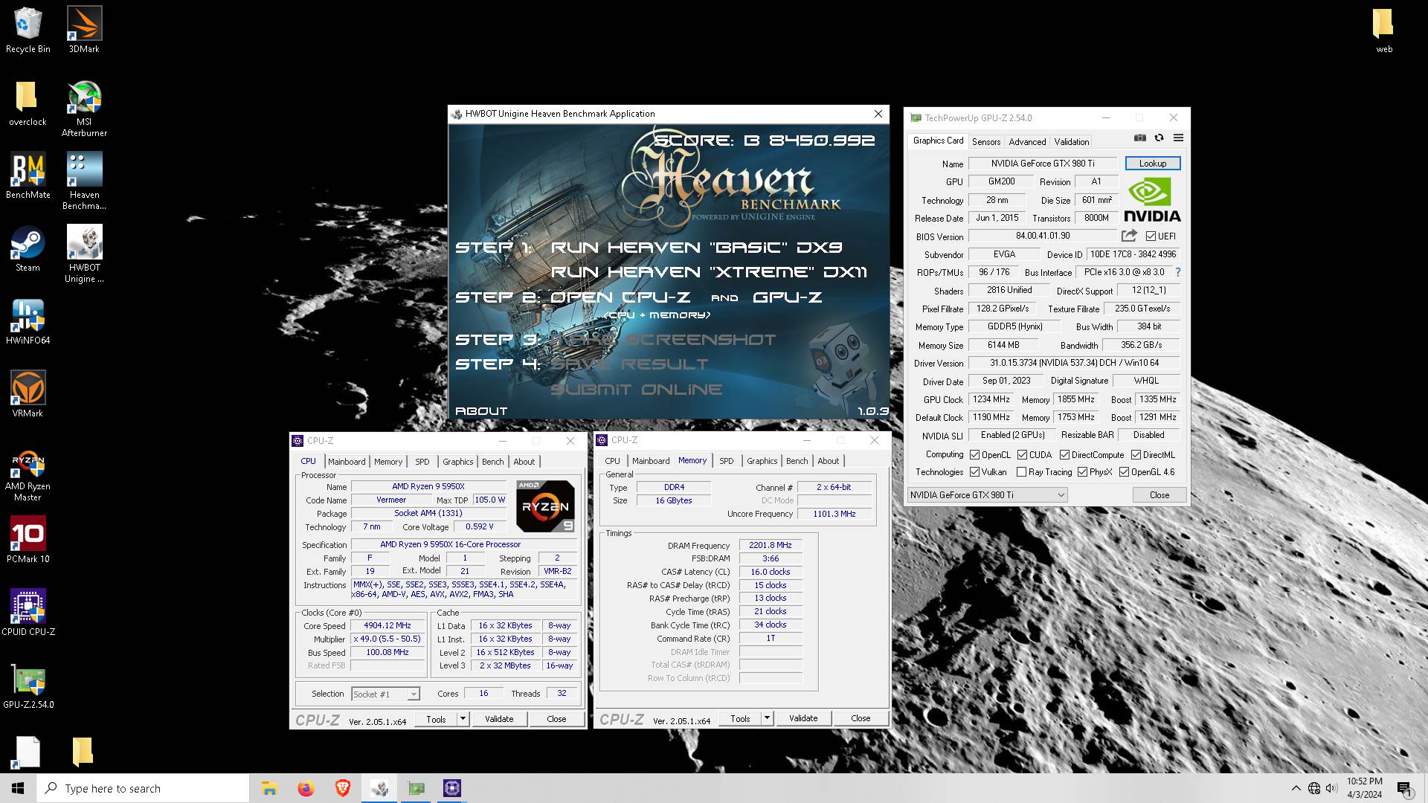This screenshot has width=1428, height=803.
Task: Click Lookup button in GPU-Z
Action: pos(1152,164)
